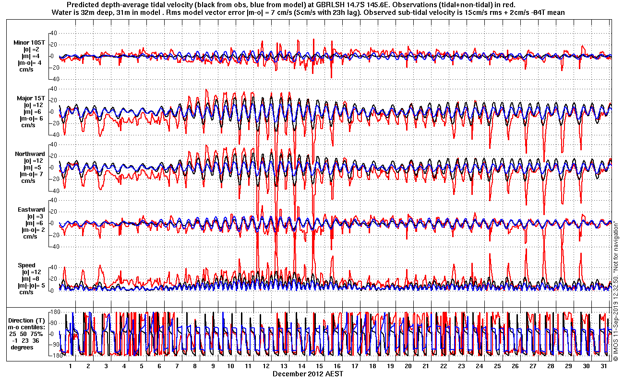Viewport: 624px width, 384px height.
Task: Click the subtitle line starting "Water is 32m deep"
Action: click(307, 12)
